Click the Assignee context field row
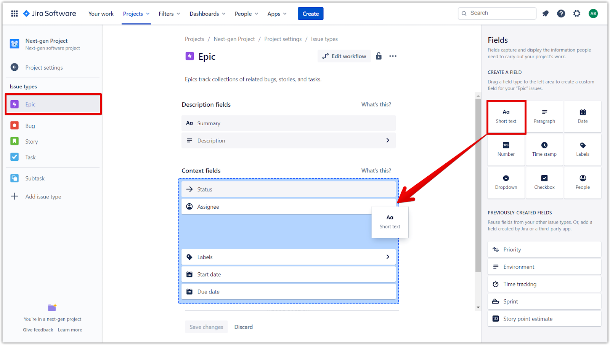 click(289, 207)
